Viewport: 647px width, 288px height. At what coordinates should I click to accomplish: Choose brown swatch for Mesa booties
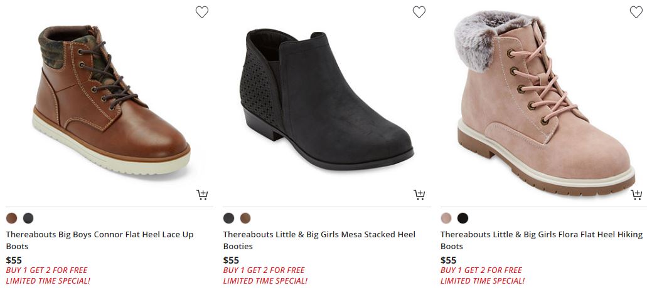pyautogui.click(x=245, y=218)
